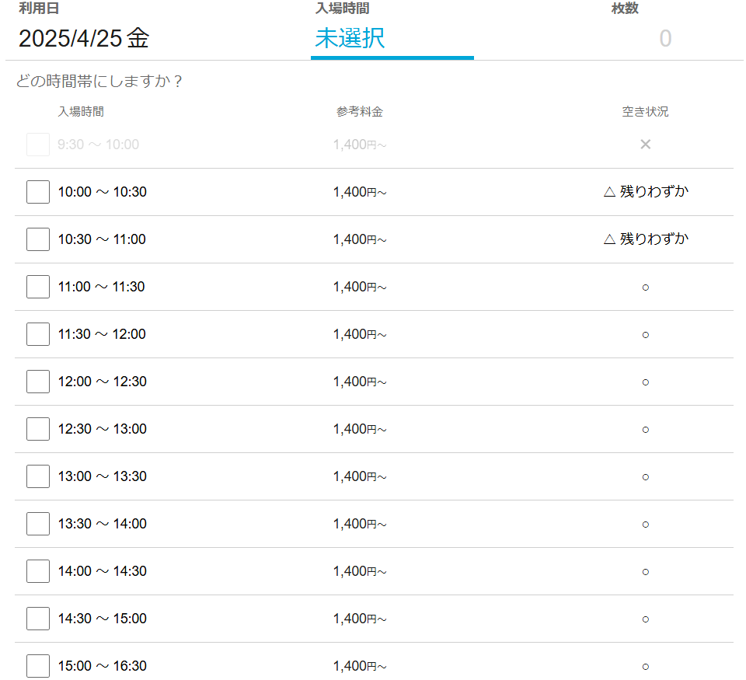Click 残りわずか status for 10:00 ～ 10:30

[645, 192]
